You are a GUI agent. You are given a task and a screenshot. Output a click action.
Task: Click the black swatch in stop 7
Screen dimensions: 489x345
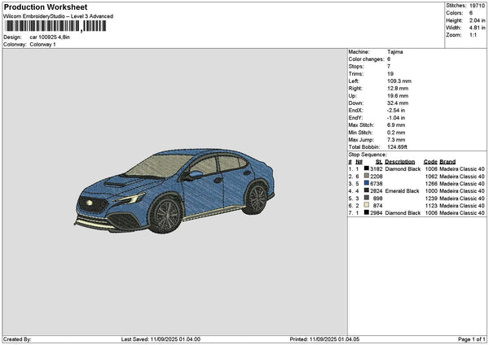tap(367, 212)
